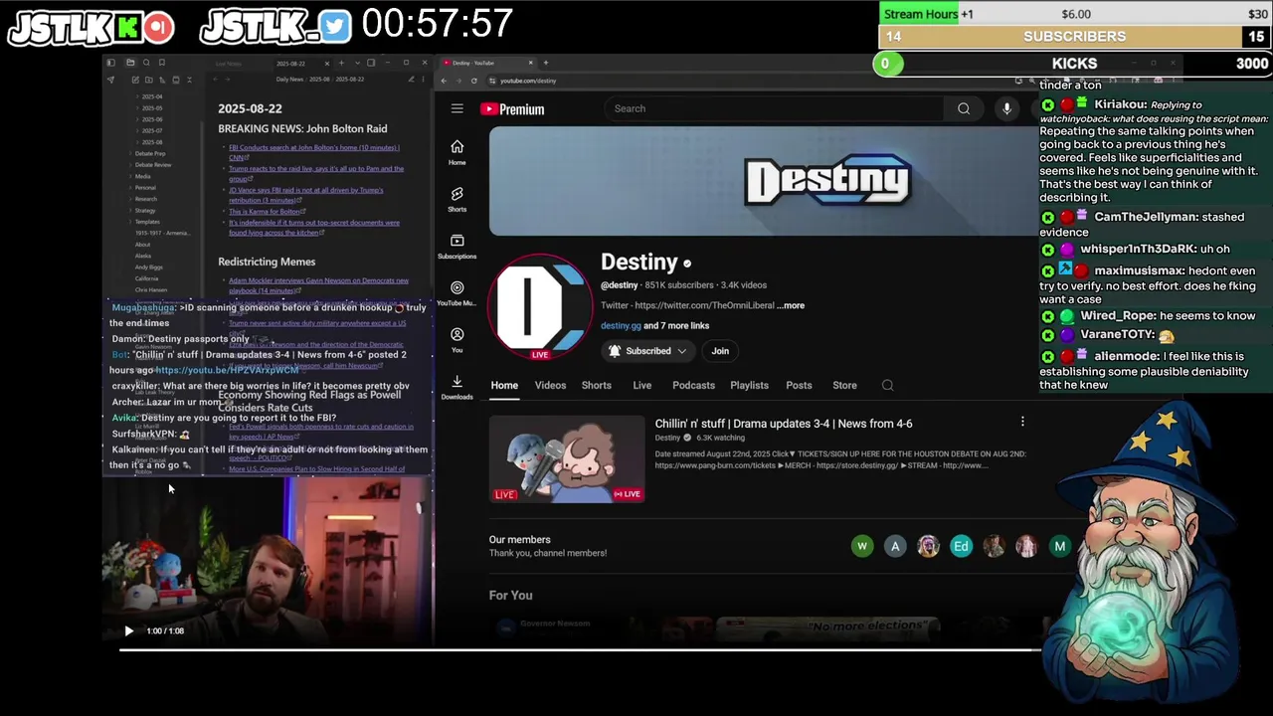Open the live stream thumbnail
The height and width of the screenshot is (716, 1273).
point(567,458)
